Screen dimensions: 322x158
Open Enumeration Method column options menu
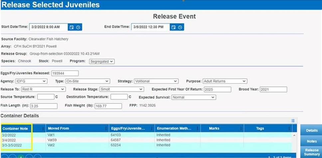(198, 128)
